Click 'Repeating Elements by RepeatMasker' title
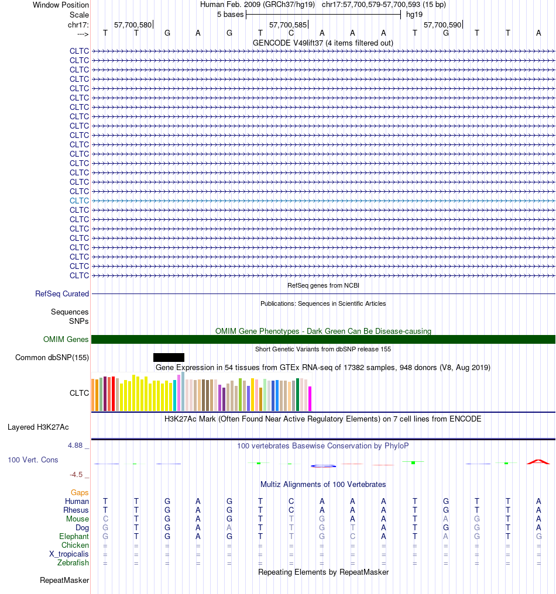 click(x=324, y=572)
